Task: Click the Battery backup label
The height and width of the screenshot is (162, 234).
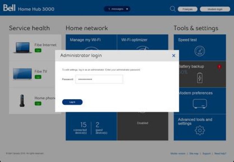Action: pos(191,66)
